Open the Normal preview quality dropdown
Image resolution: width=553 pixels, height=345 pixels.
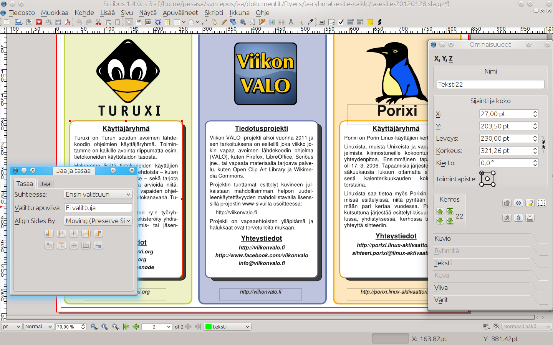pyautogui.click(x=38, y=327)
